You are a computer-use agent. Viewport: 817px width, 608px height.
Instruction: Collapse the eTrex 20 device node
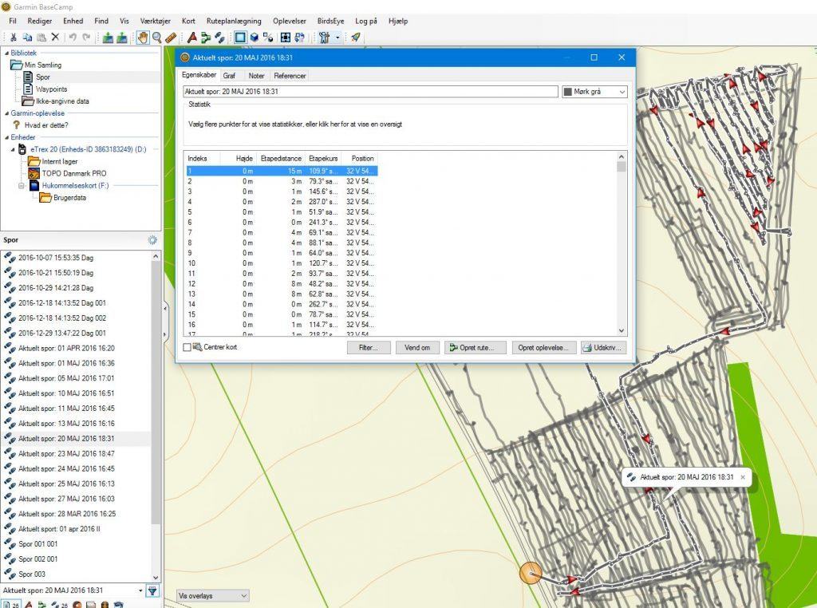[13, 149]
